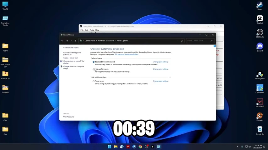Image resolution: width=268 pixels, height=150 pixels.
Task: Open File Explorer from taskbar
Action: tap(115, 147)
